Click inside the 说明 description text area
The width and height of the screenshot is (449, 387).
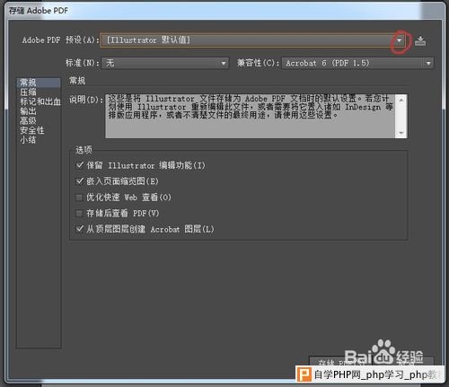click(251, 116)
